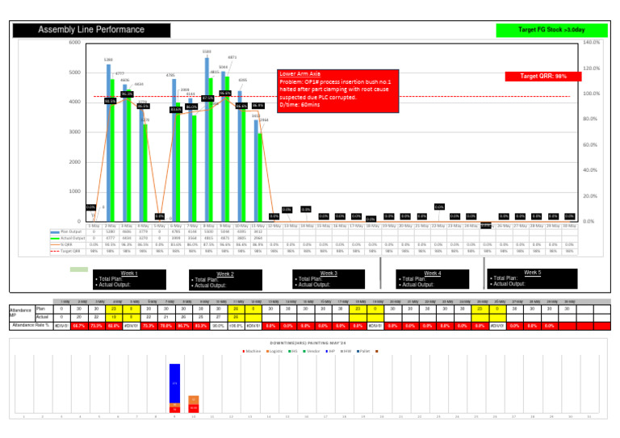
Task: Select the Week 4 summary box
Action: 433,279
